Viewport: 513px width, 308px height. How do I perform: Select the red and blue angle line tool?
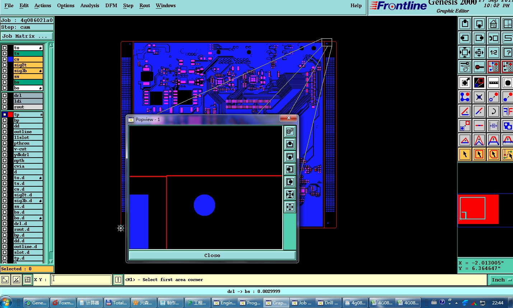point(465,111)
